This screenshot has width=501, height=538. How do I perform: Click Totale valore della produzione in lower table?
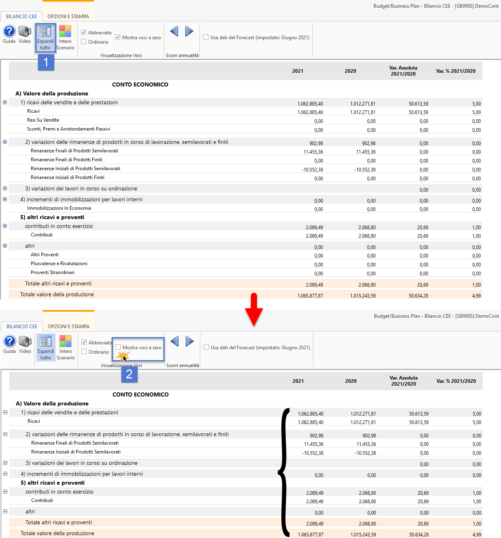(x=246, y=533)
